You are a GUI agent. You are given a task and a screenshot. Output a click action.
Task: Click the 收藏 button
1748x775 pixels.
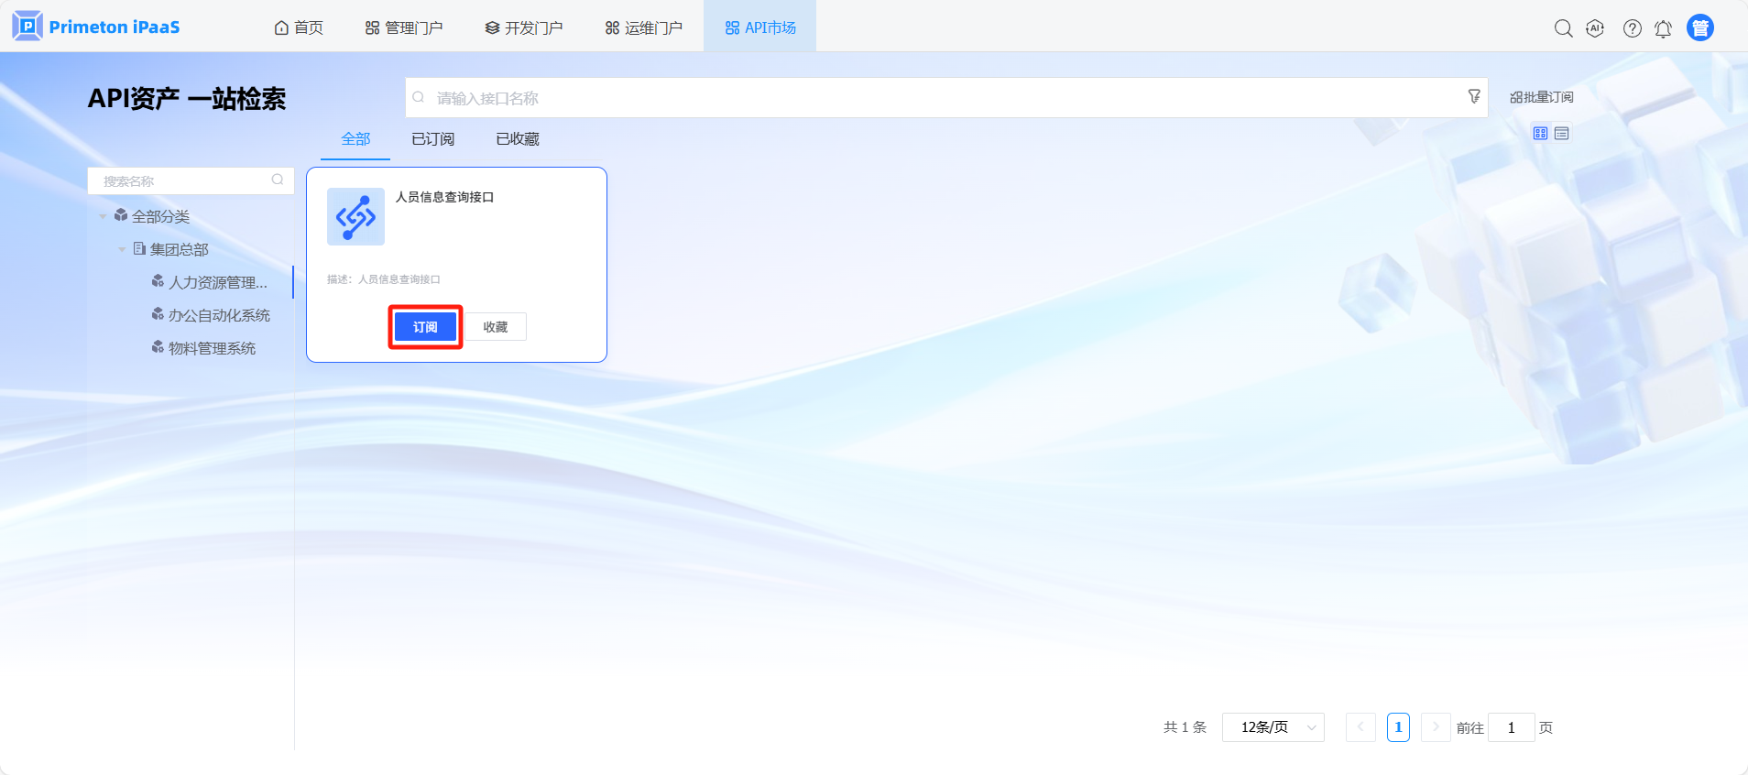pyautogui.click(x=496, y=327)
